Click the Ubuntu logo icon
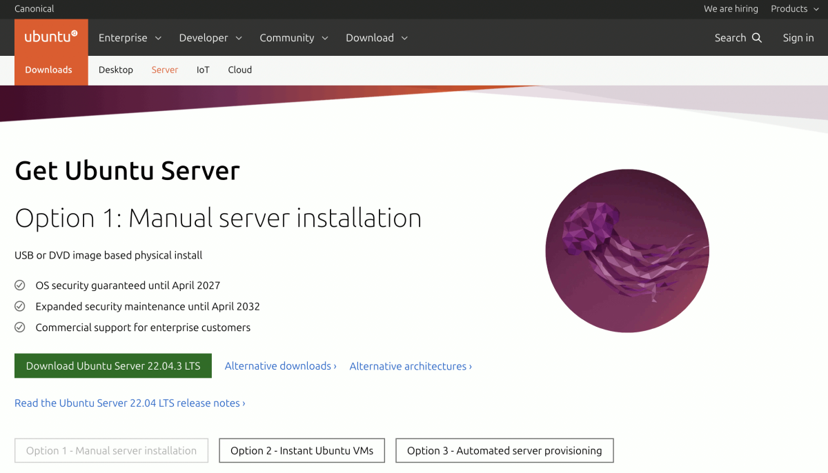The width and height of the screenshot is (828, 473). coord(50,37)
